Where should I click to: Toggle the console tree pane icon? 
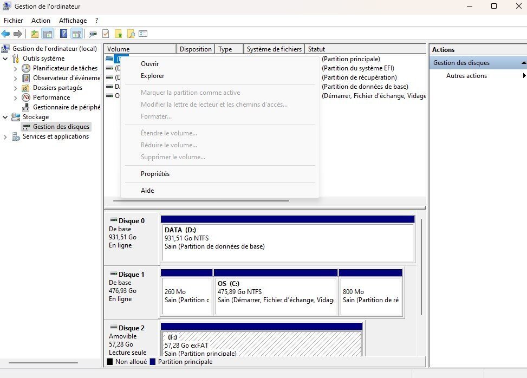click(47, 34)
